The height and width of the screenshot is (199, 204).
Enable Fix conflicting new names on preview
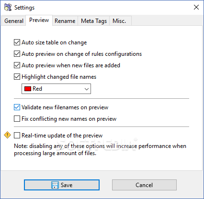click(x=17, y=119)
